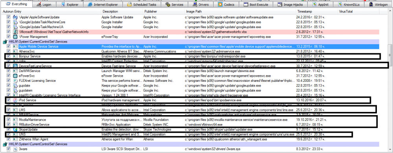This screenshot has height=153, width=393.
Task: Click the 'Mozilla Foundation' publisher cell
Action: (x=156, y=120)
